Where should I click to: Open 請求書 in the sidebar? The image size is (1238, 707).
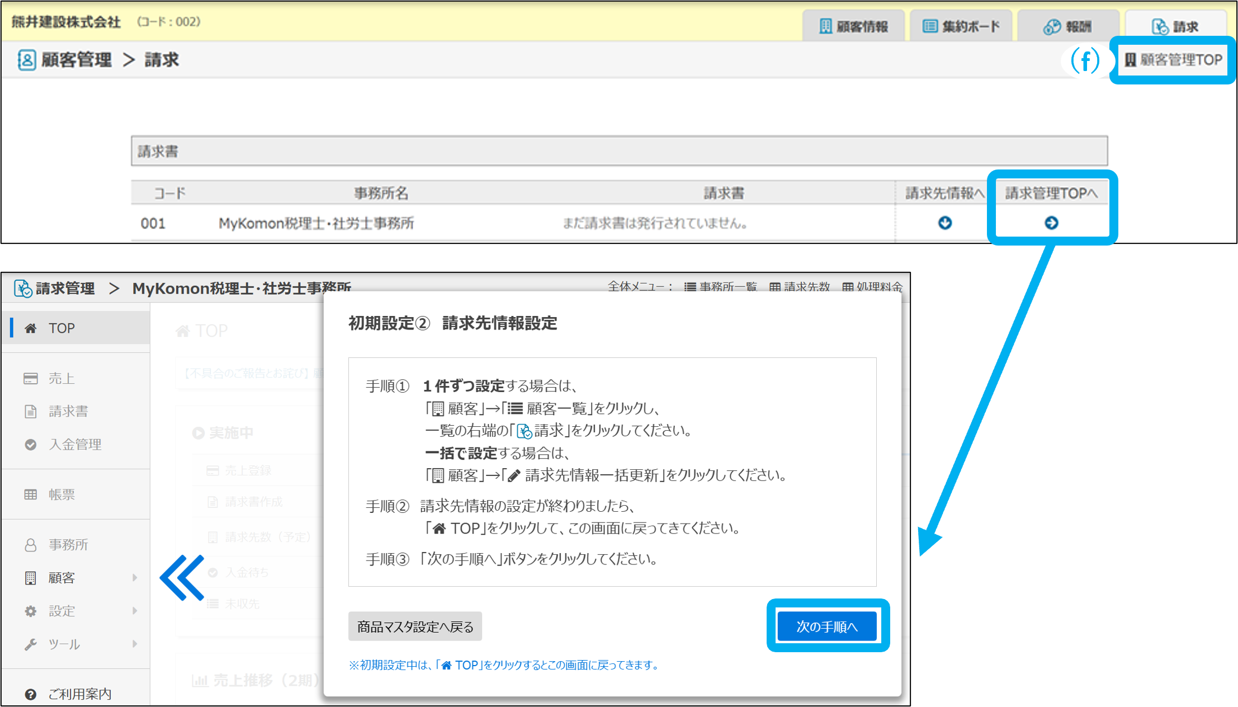point(68,412)
